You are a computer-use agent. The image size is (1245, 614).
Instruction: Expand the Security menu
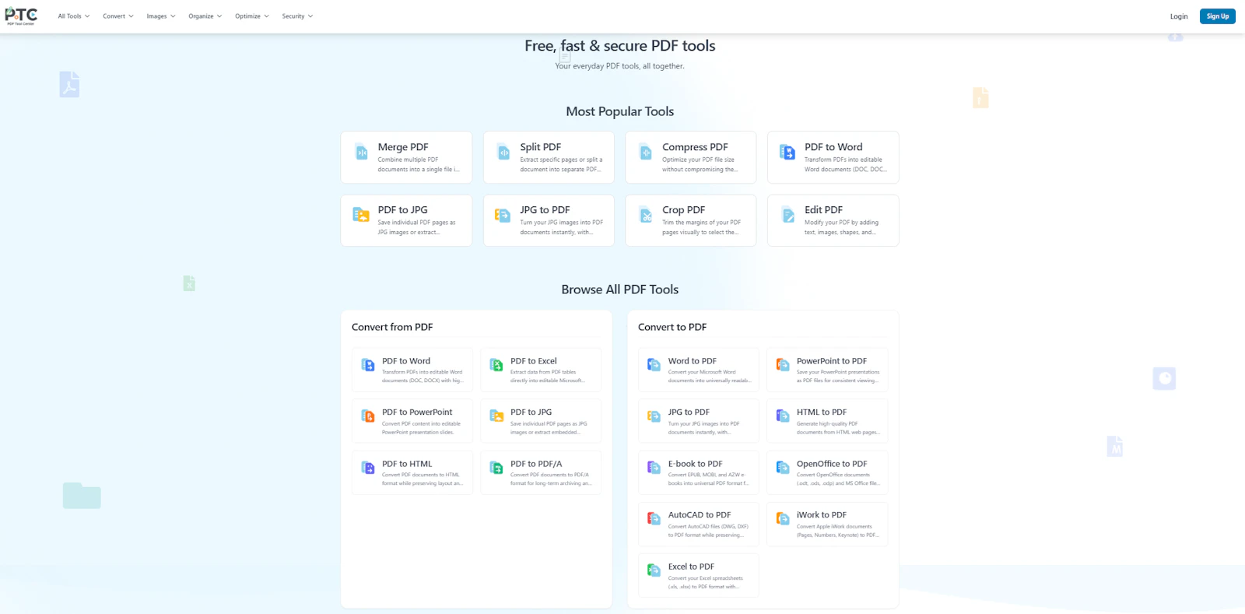[297, 16]
